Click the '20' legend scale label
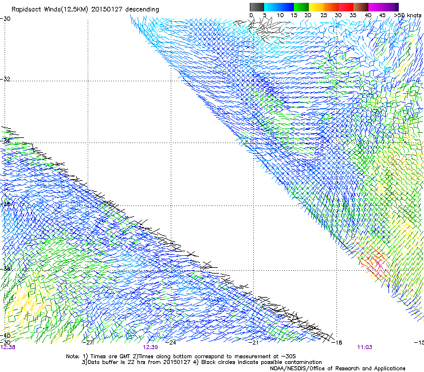The height and width of the screenshot is (372, 424). click(308, 15)
